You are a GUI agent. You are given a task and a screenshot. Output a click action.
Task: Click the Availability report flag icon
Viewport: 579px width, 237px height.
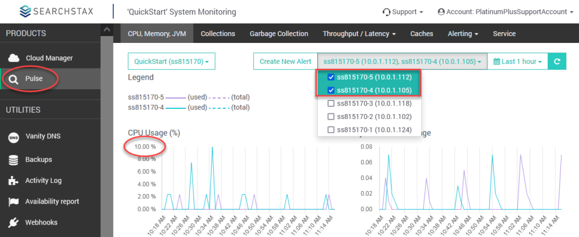click(x=14, y=201)
